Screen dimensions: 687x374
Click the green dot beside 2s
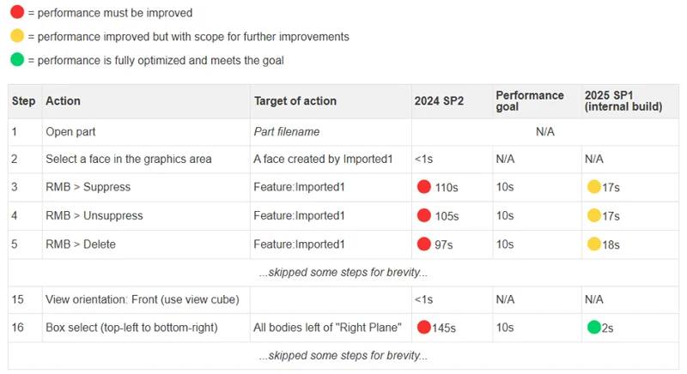coord(593,327)
